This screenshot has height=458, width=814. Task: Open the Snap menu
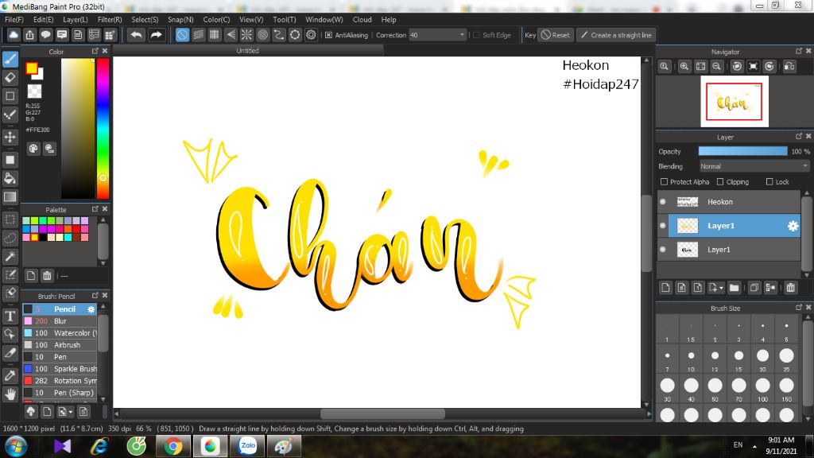(180, 20)
